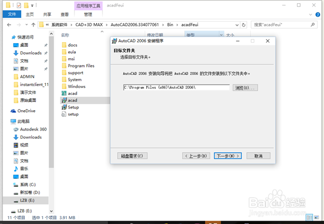
Task: Click Next (下一步) button in installer
Action: pos(228,156)
